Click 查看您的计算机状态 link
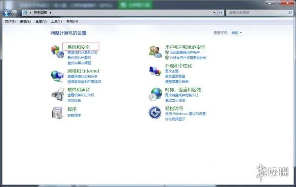The height and width of the screenshot is (187, 296). (x=83, y=53)
